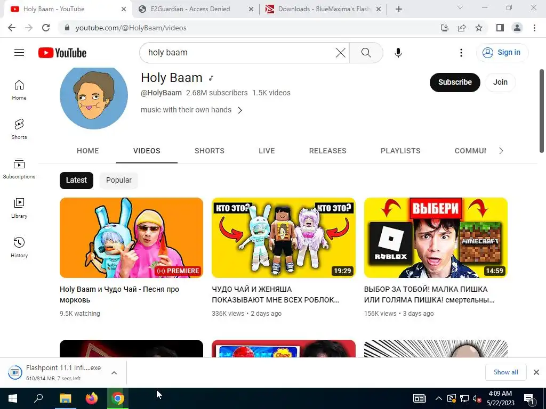Open Subscriptions in the left sidebar
The image size is (546, 409).
tap(19, 169)
